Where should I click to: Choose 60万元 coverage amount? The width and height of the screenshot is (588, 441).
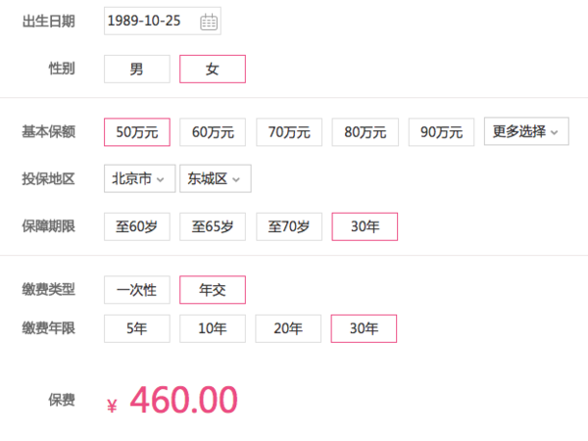point(213,132)
